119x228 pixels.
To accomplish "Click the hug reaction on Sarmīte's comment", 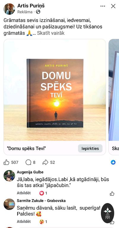I will click(42, 222).
